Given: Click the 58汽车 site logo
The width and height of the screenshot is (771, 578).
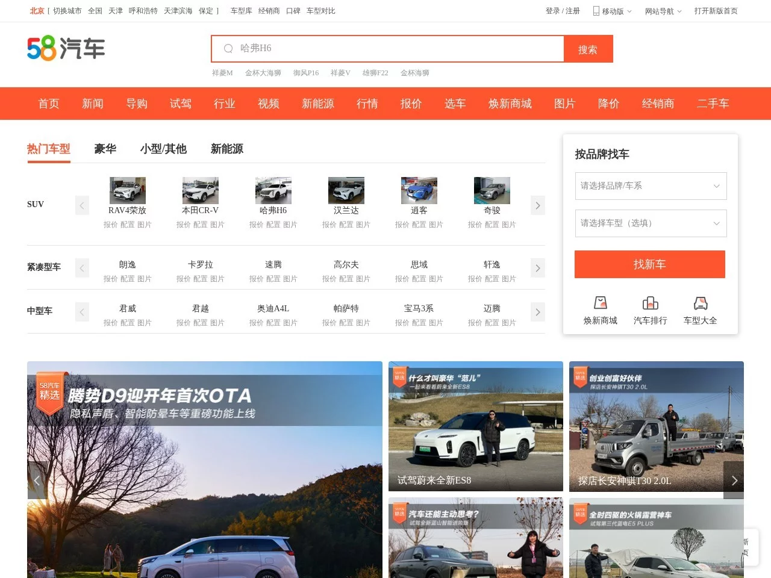Looking at the screenshot, I should 66,48.
